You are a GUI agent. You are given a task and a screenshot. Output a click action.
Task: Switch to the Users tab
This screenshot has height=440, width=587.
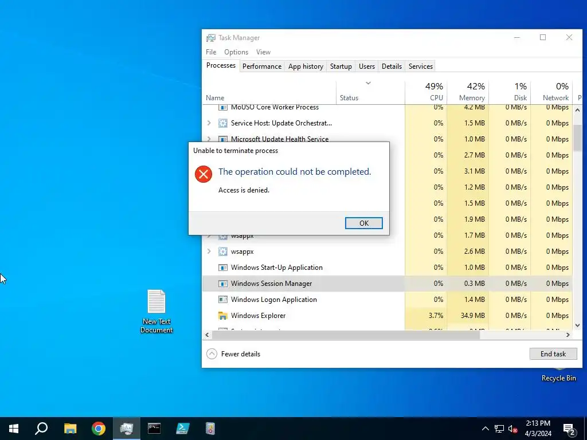click(x=366, y=66)
